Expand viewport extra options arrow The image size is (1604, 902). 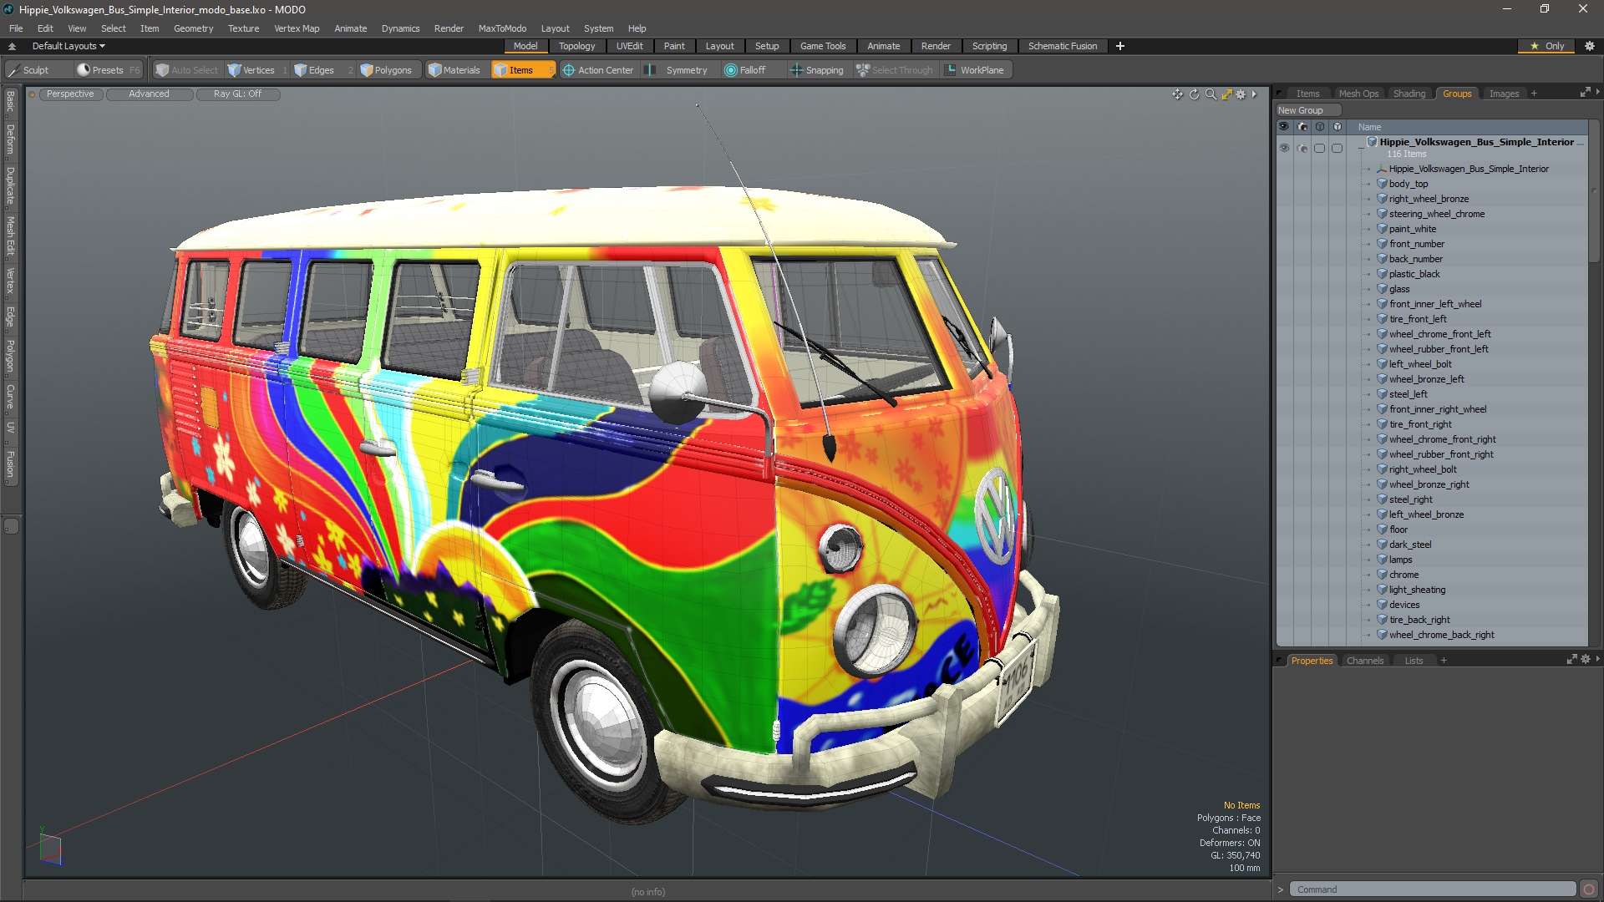pyautogui.click(x=1254, y=94)
